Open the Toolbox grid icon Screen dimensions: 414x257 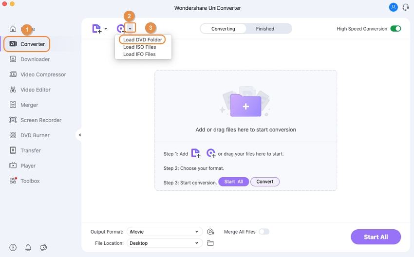pyautogui.click(x=13, y=181)
